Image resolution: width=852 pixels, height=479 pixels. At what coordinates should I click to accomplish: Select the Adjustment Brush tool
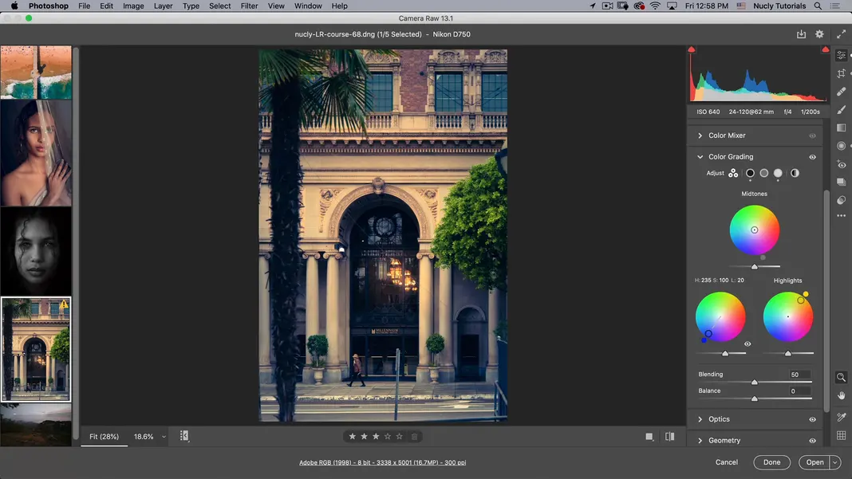coord(841,110)
